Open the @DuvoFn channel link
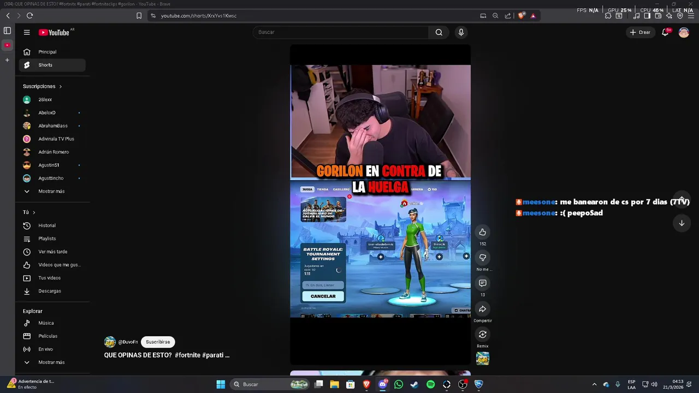 pyautogui.click(x=128, y=342)
